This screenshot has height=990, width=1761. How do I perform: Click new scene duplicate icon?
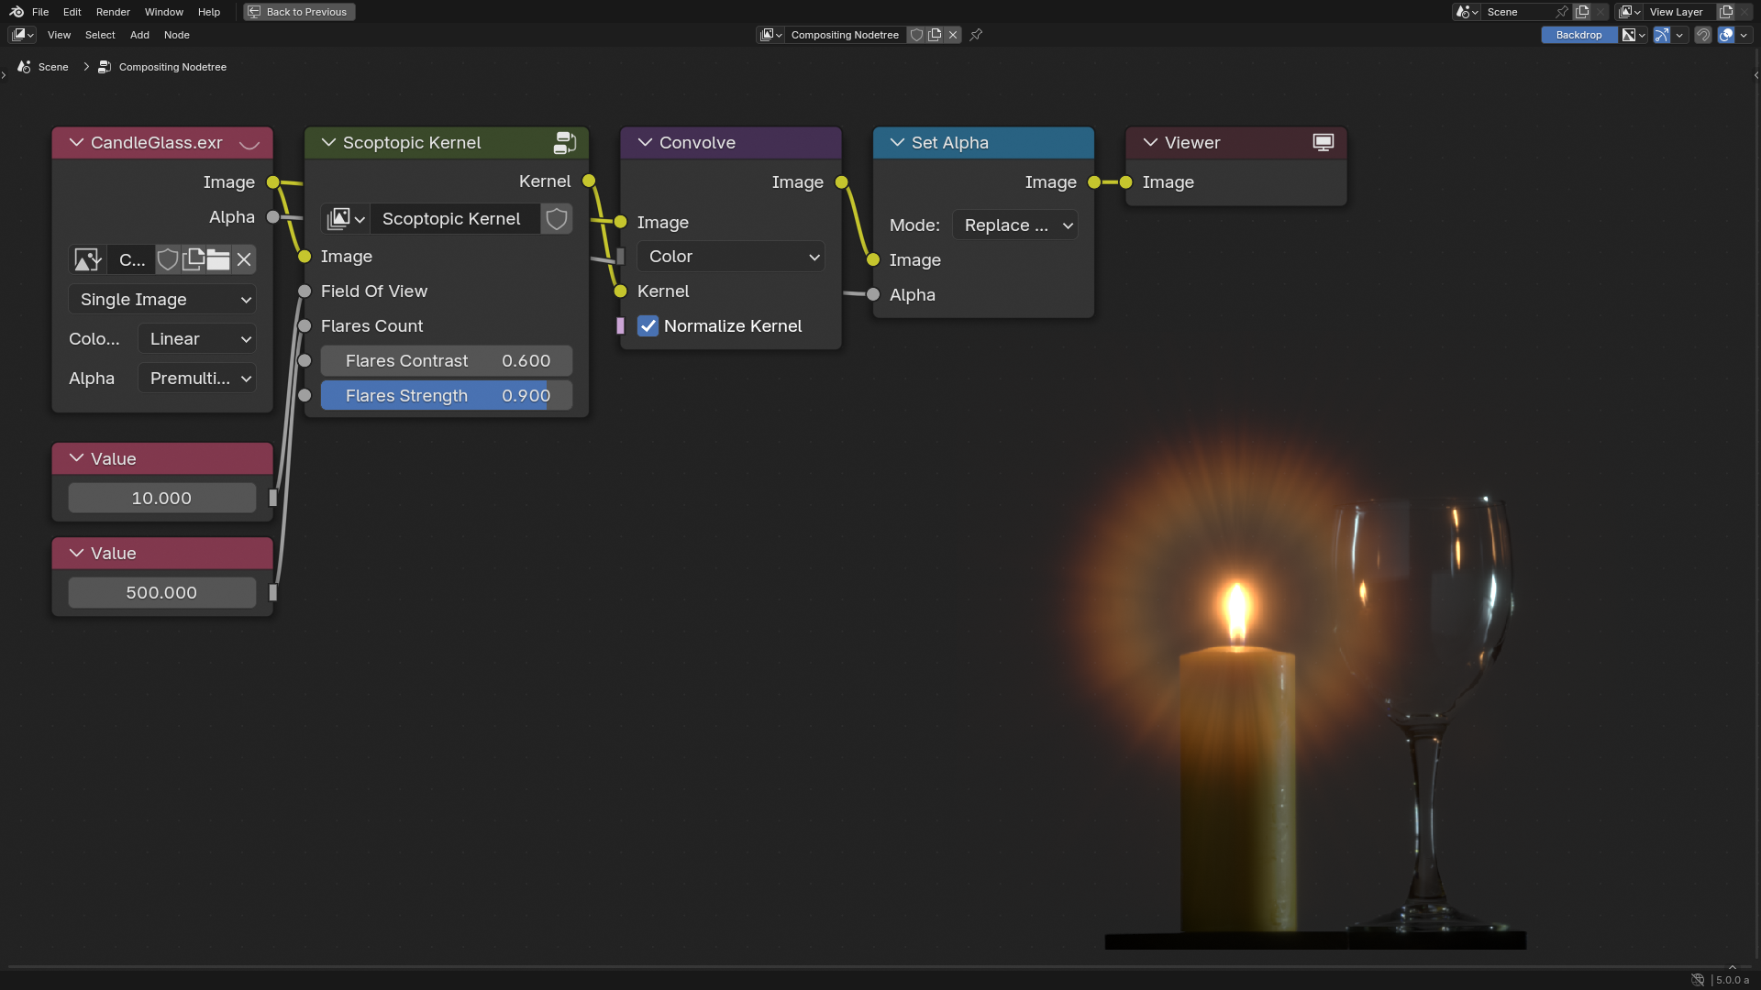tap(1582, 12)
